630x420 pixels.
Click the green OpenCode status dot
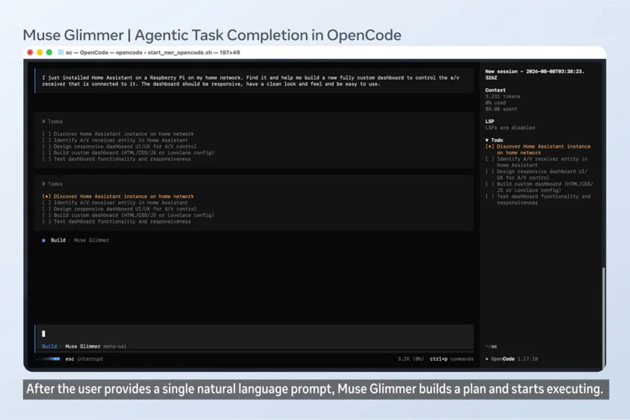487,359
